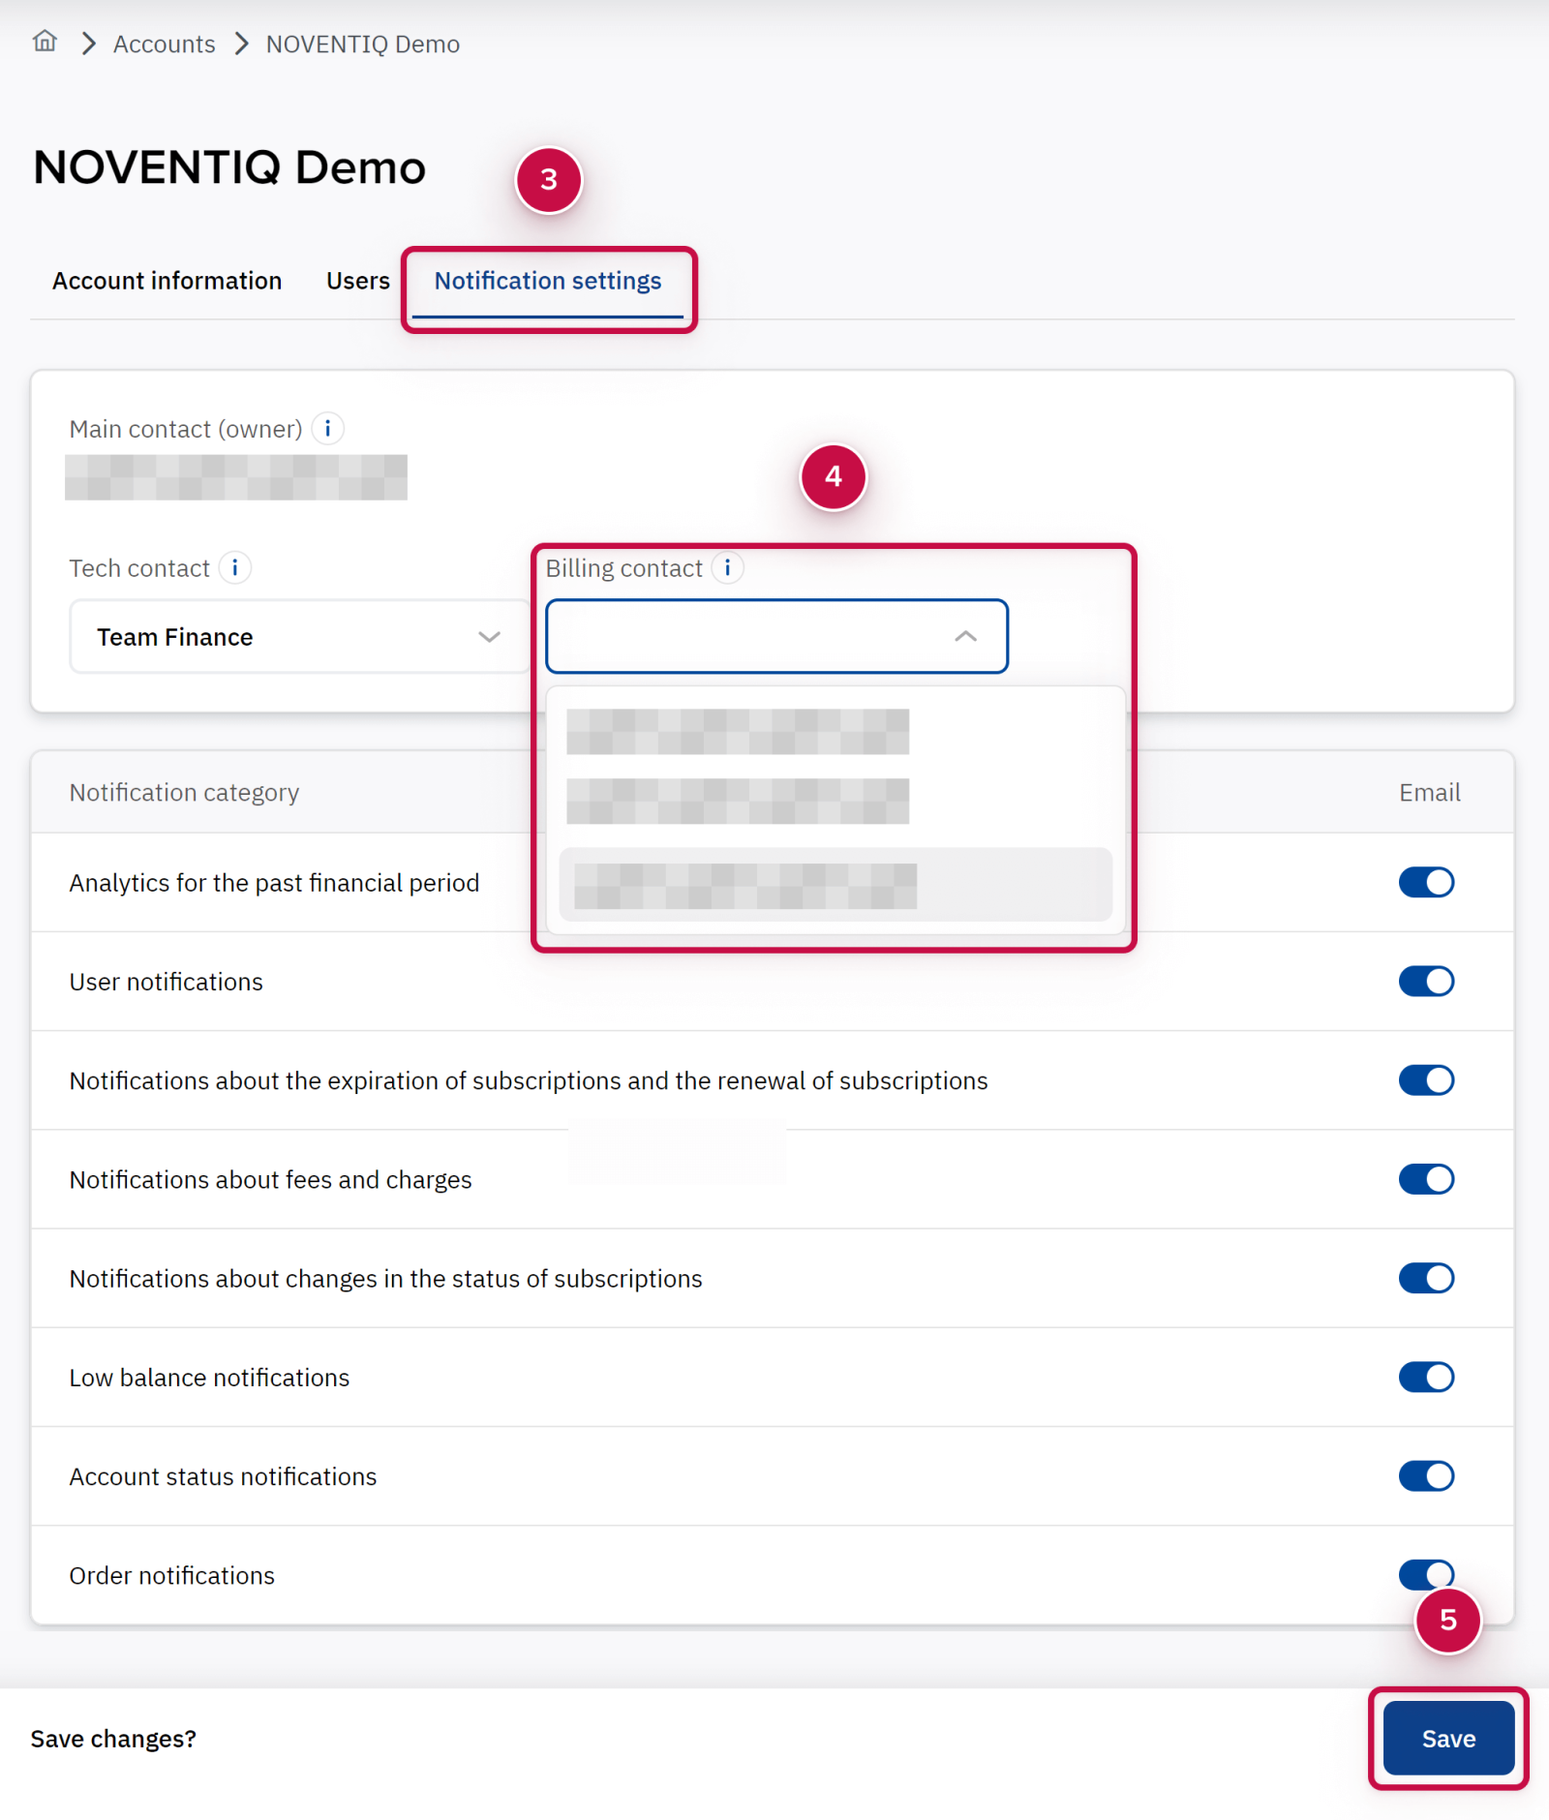Go to Accounts breadcrumb link
Viewport: 1549px width, 1820px height.
164,45
